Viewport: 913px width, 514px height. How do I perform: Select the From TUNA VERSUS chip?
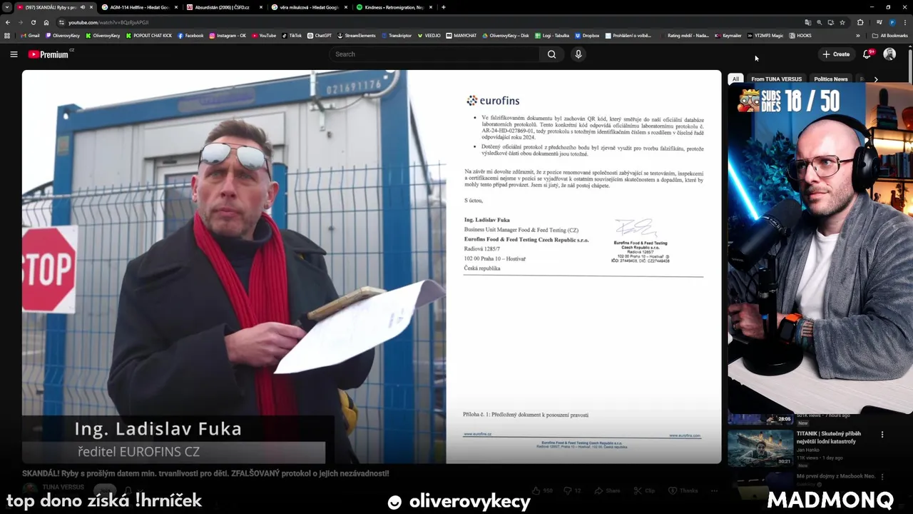coord(776,79)
